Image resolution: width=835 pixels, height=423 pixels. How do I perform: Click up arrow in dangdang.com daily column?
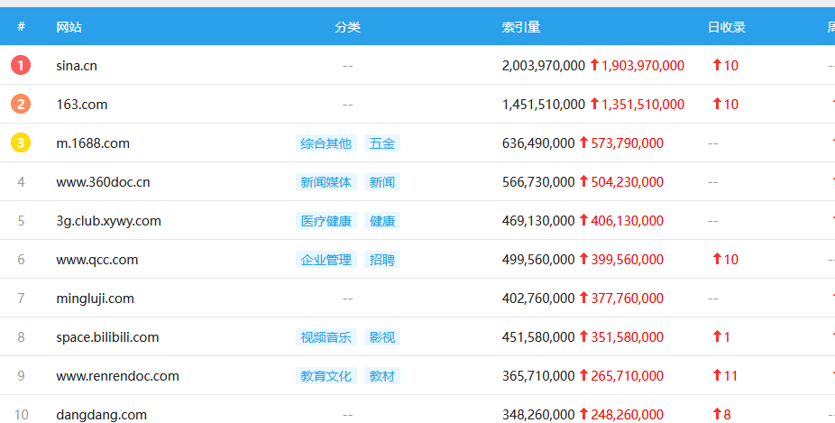717,414
